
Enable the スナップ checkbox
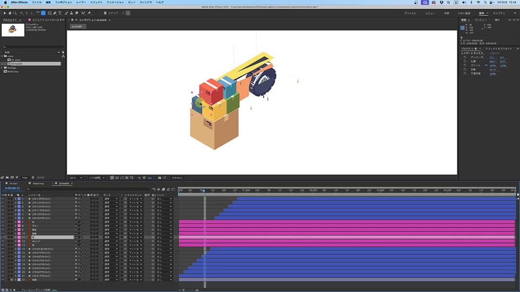pos(105,13)
